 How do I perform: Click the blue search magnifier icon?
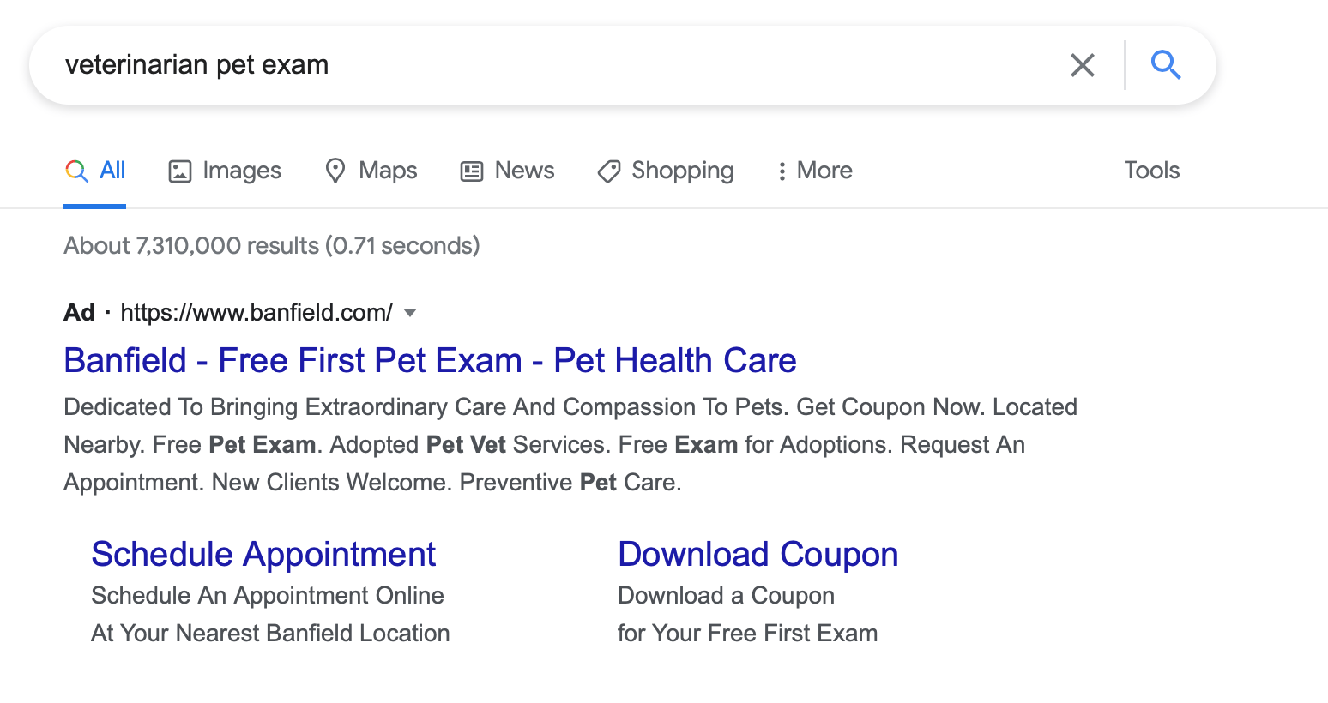pyautogui.click(x=1165, y=64)
